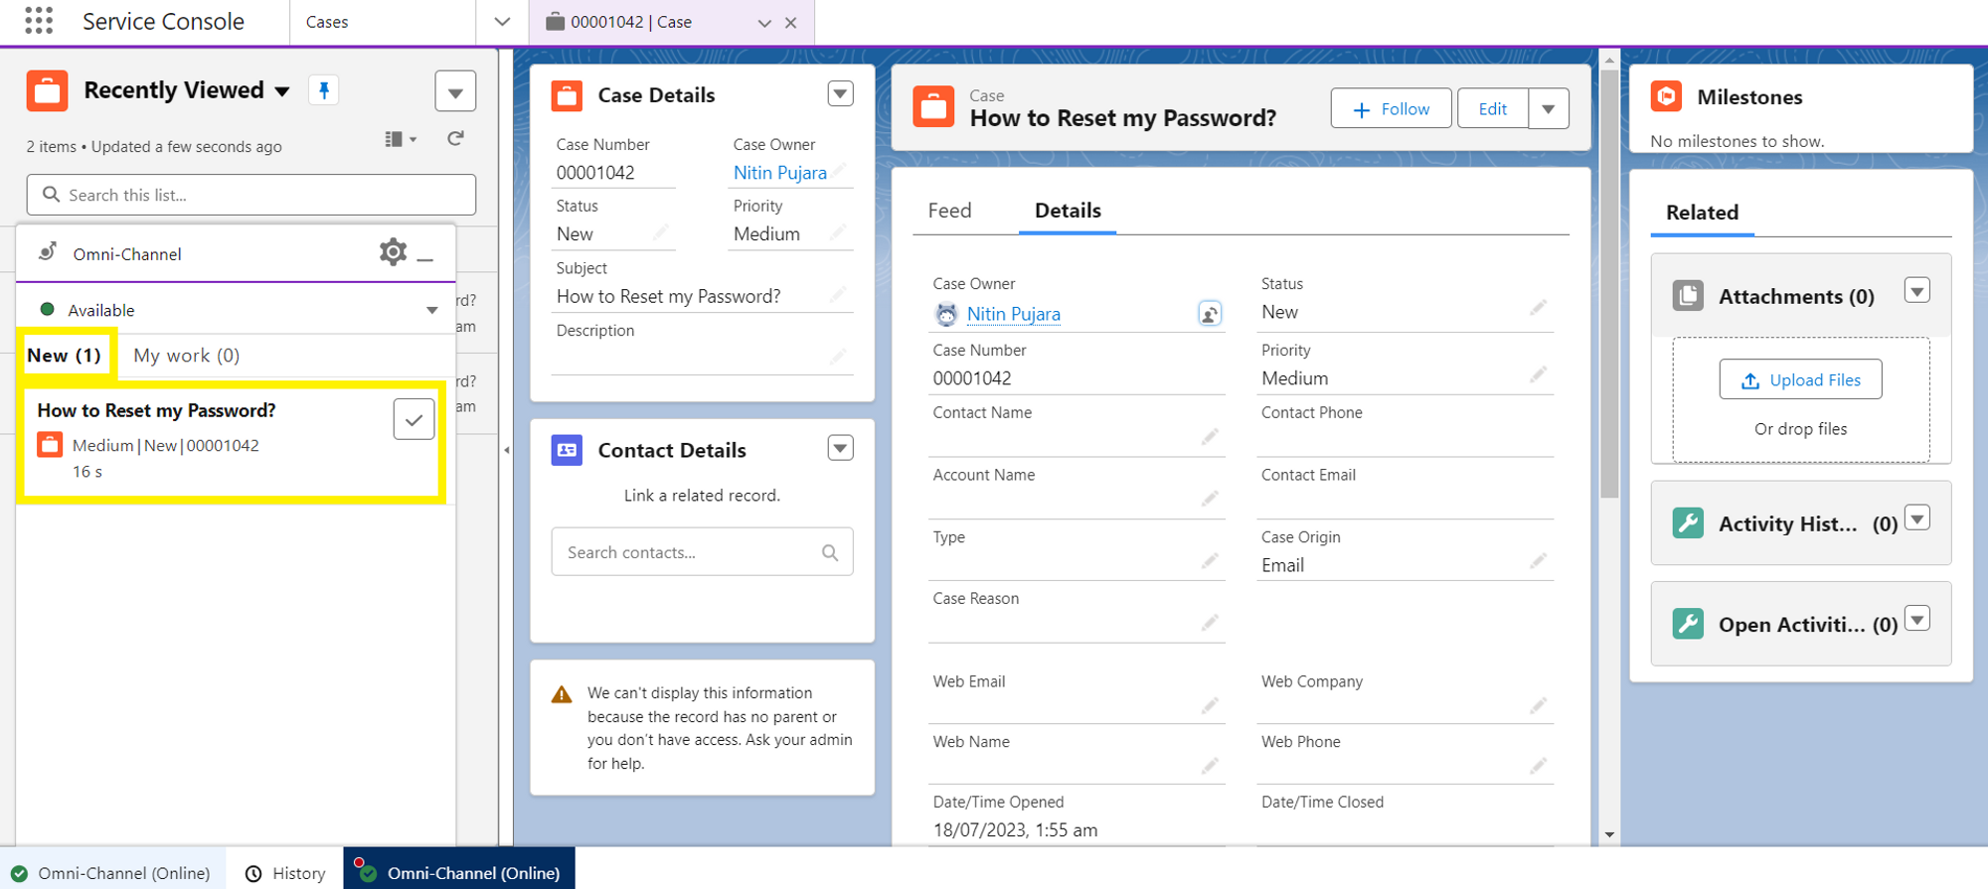Select the Related tab
Image resolution: width=1988 pixels, height=889 pixels.
click(1702, 213)
